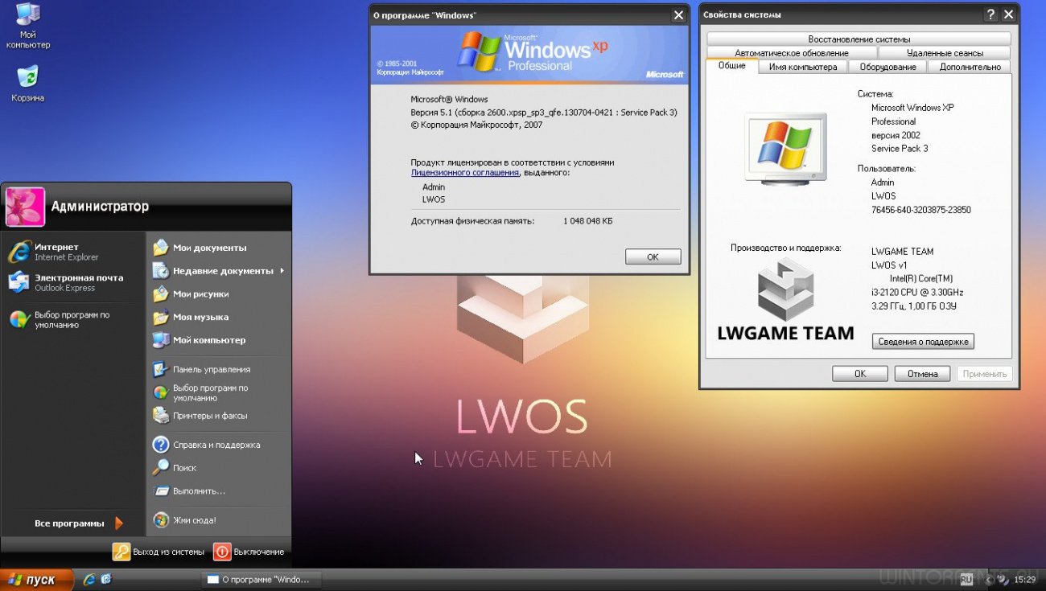The height and width of the screenshot is (591, 1046).
Task: Switch to Восстановление системы tab
Action: (859, 39)
